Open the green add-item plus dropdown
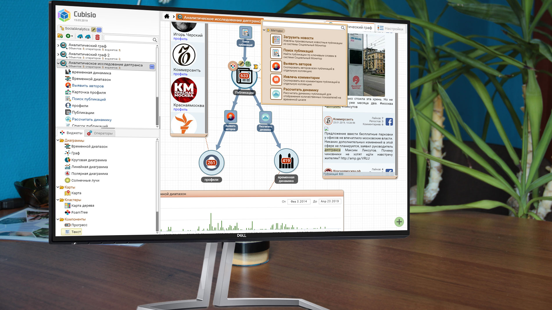This screenshot has width=552, height=310. pos(69,36)
